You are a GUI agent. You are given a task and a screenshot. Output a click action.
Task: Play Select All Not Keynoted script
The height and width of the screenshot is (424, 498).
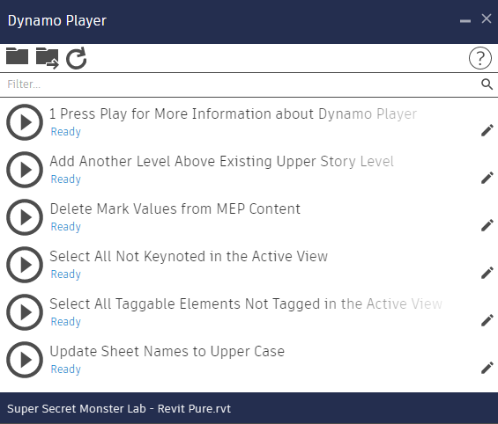pyautogui.click(x=25, y=265)
